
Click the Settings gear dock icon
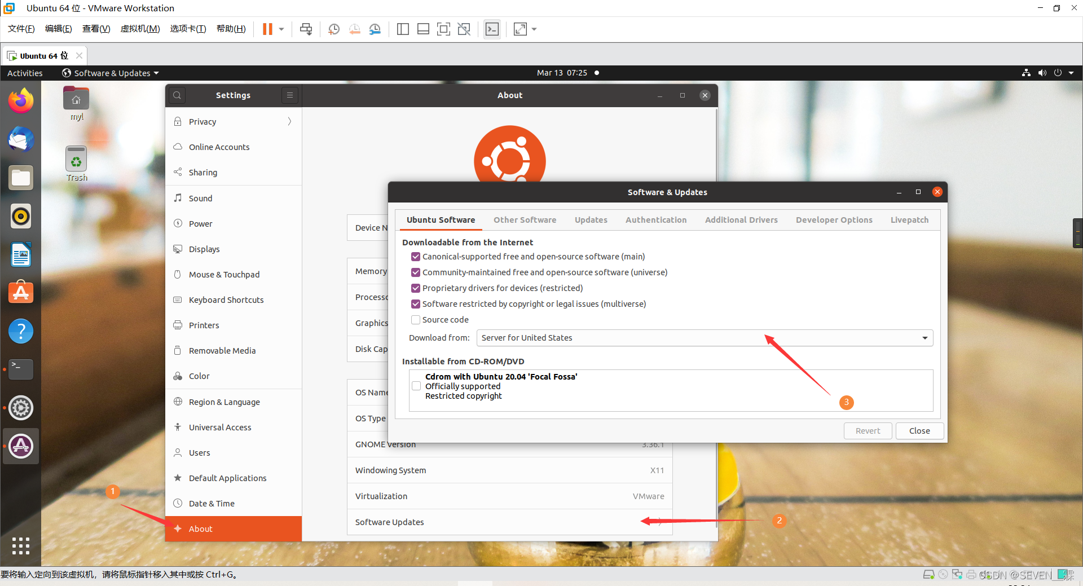(21, 408)
